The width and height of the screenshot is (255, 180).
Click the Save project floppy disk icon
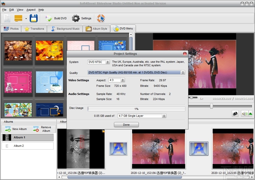pos(34,18)
